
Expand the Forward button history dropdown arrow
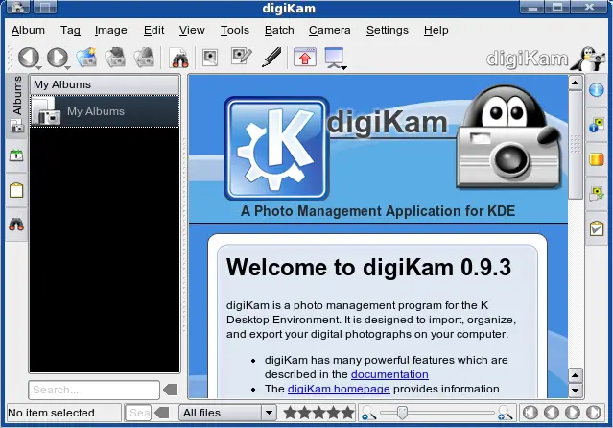(x=68, y=68)
